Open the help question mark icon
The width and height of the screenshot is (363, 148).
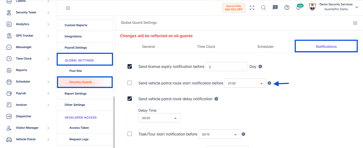[287, 8]
